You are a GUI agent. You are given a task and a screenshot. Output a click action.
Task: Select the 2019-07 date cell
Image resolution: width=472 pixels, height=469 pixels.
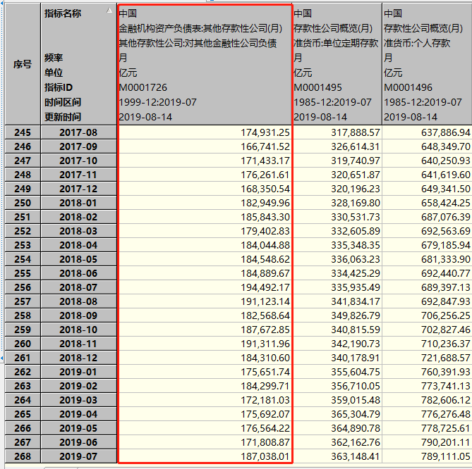[78, 457]
